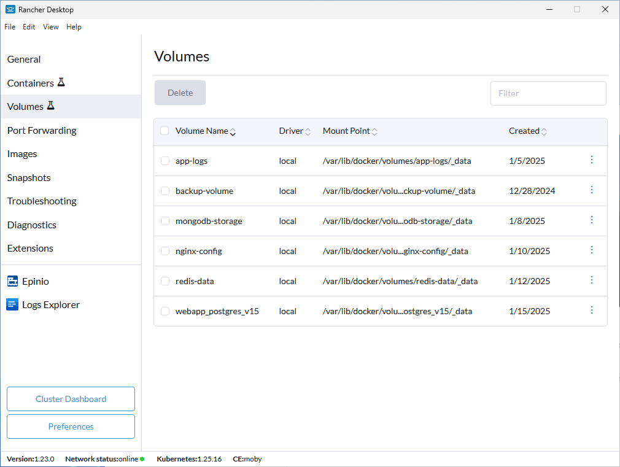Image resolution: width=620 pixels, height=467 pixels.
Task: Sort by Mount Point column arrows
Action: click(374, 132)
